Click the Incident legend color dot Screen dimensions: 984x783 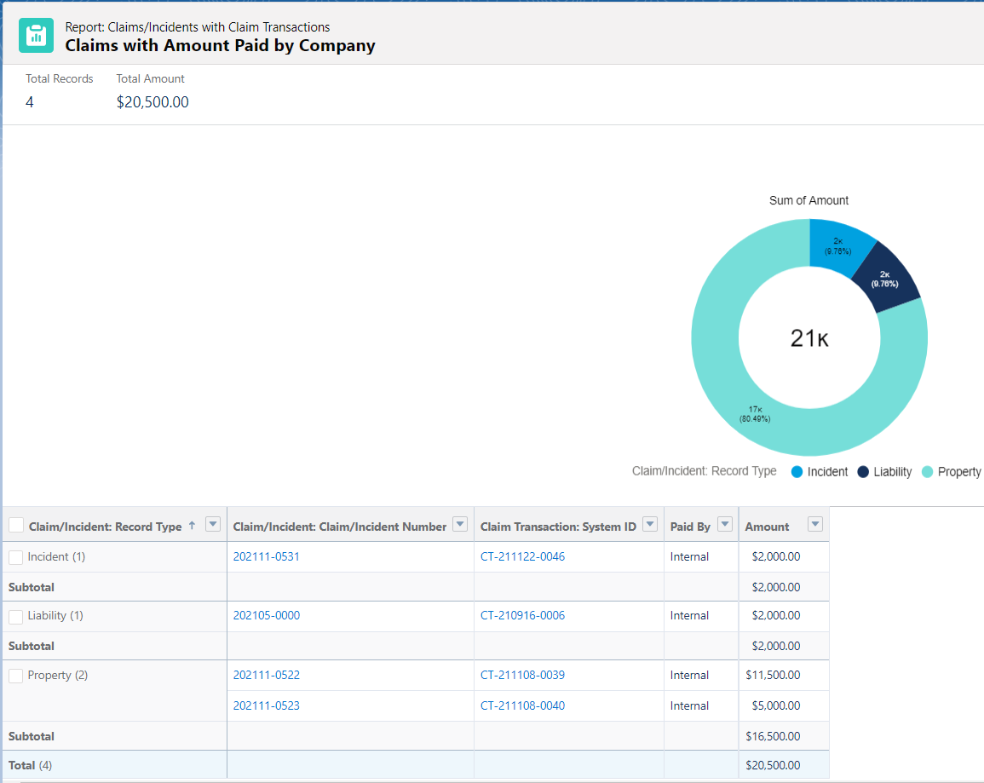797,472
